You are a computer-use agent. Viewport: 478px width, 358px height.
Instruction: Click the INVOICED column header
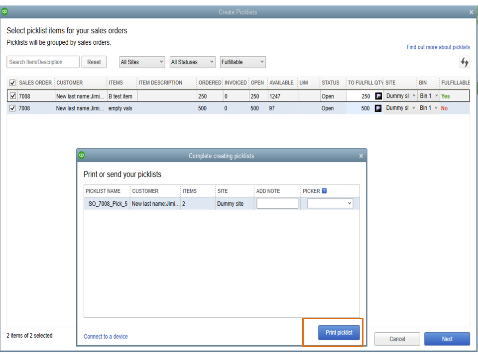236,83
